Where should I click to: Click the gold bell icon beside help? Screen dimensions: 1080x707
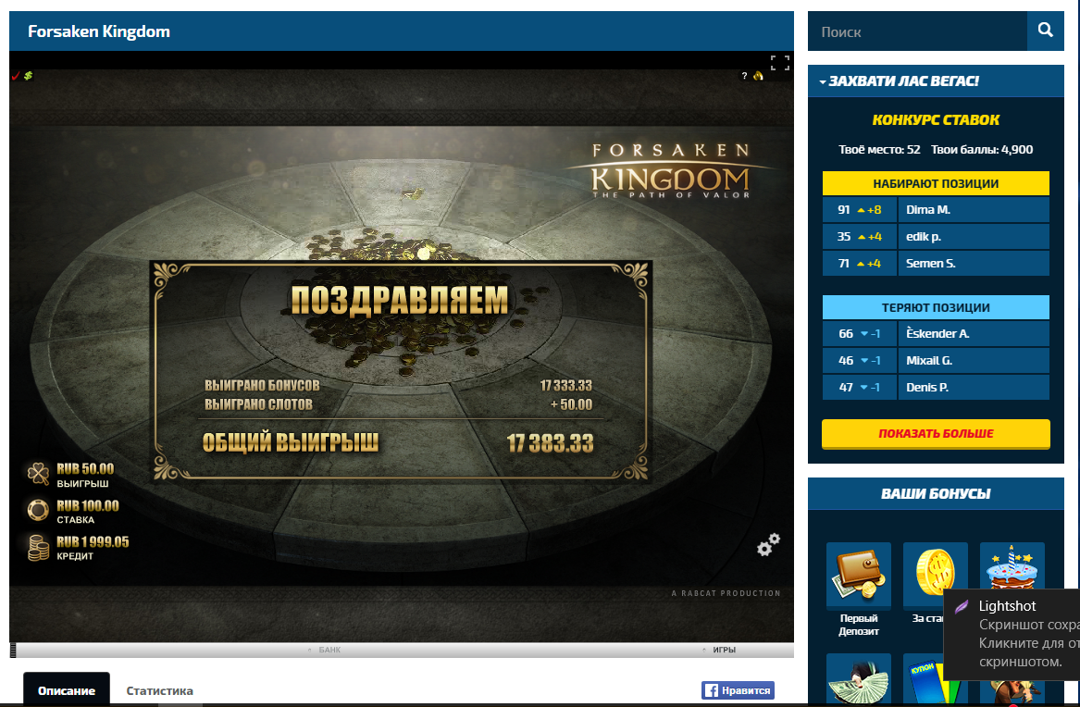coord(758,76)
